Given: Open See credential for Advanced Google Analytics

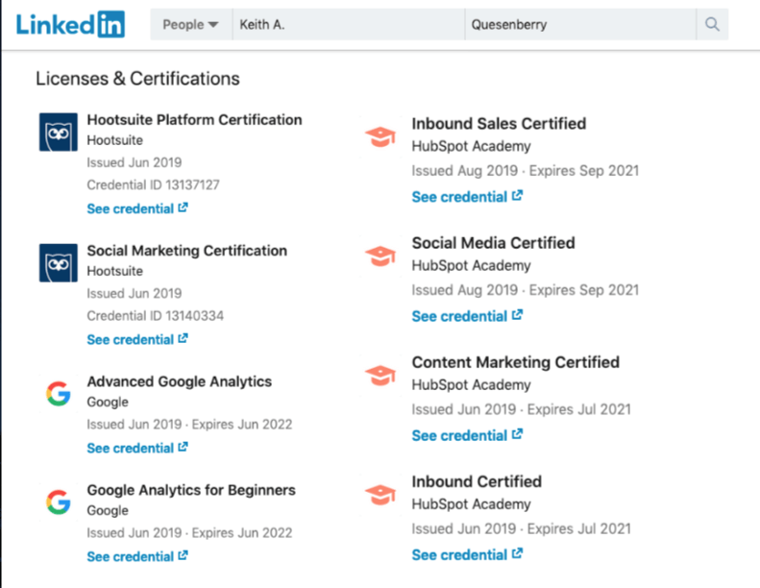Looking at the screenshot, I should pyautogui.click(x=137, y=448).
